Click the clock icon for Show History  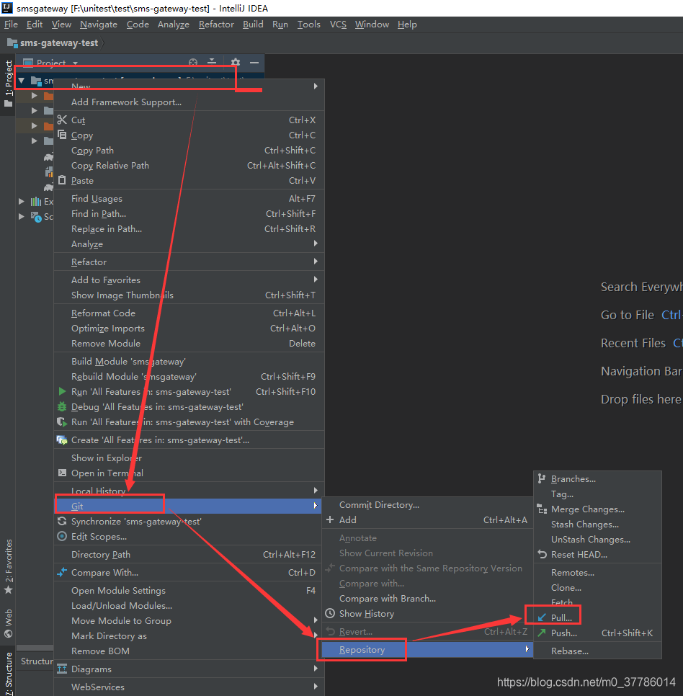click(x=330, y=613)
